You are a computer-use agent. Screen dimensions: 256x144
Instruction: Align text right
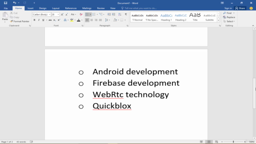coord(96,20)
